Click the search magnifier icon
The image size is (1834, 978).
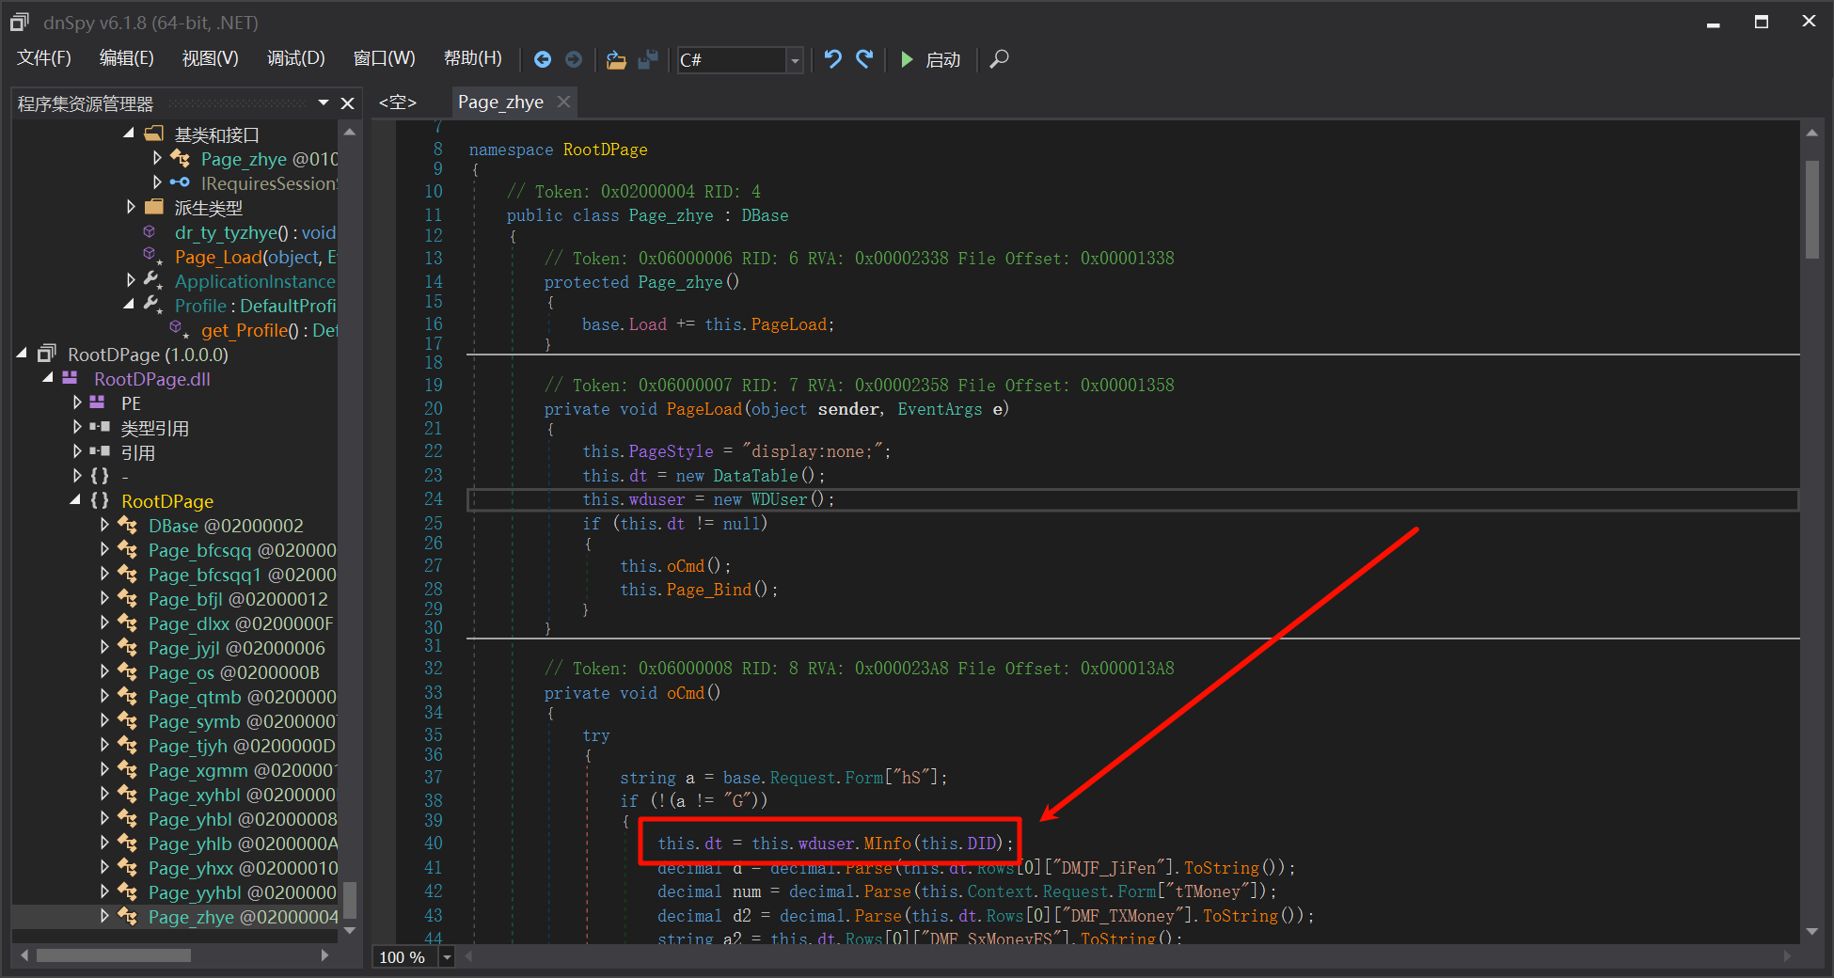(x=1000, y=59)
